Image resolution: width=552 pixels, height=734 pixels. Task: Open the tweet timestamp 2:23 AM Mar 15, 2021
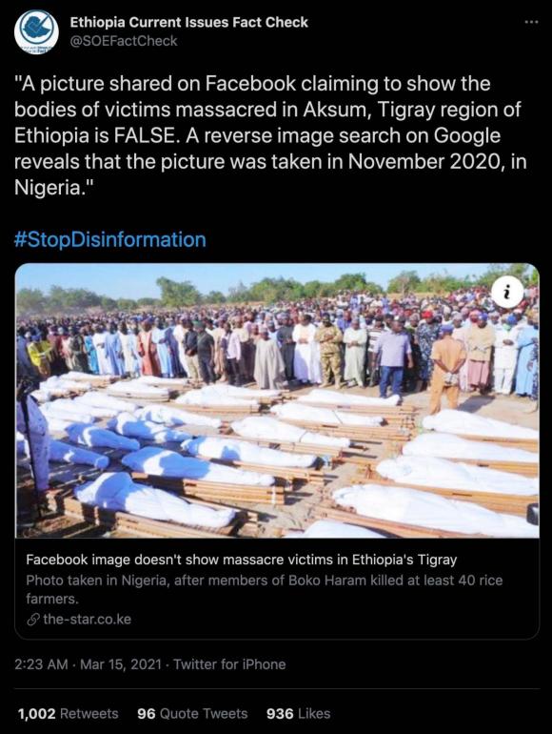88,664
